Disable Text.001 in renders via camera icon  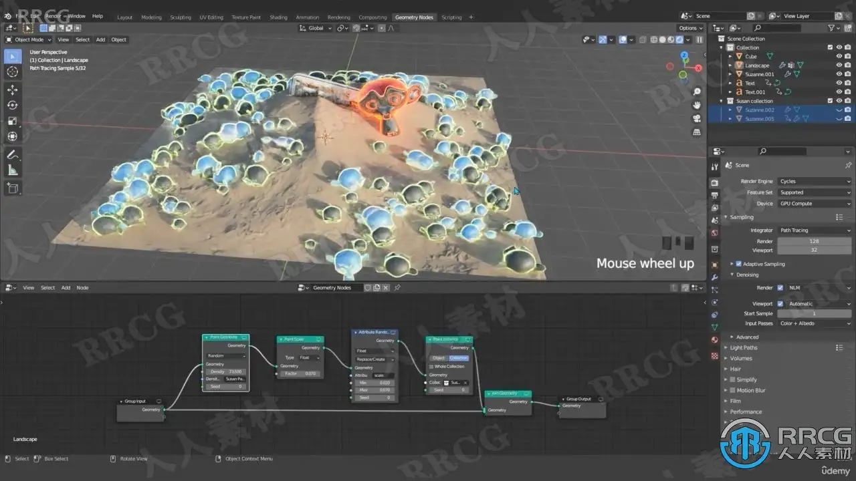[x=847, y=92]
